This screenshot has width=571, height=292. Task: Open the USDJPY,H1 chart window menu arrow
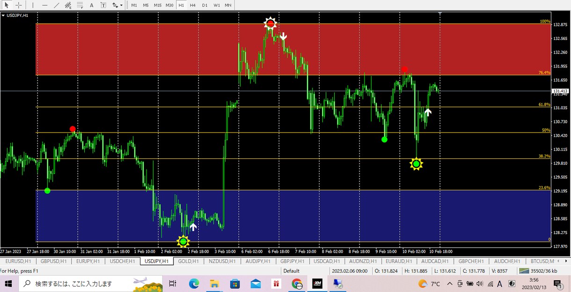click(x=3, y=15)
